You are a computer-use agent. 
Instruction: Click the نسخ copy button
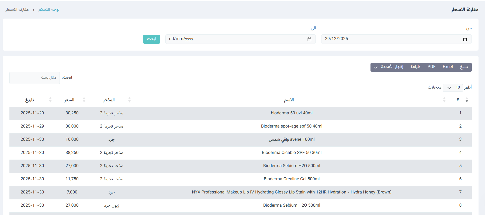click(464, 67)
